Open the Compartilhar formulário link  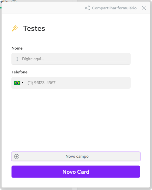point(114,8)
